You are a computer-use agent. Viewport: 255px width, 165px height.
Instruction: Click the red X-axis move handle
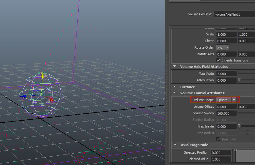pyautogui.click(x=51, y=99)
